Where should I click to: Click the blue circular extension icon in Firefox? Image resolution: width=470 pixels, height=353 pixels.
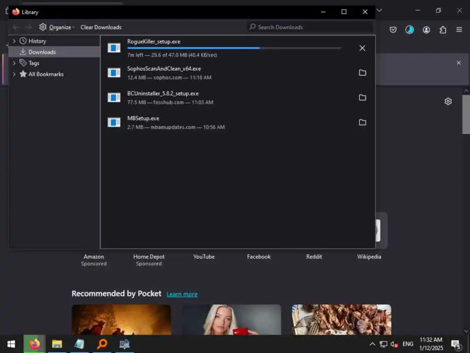tap(409, 30)
